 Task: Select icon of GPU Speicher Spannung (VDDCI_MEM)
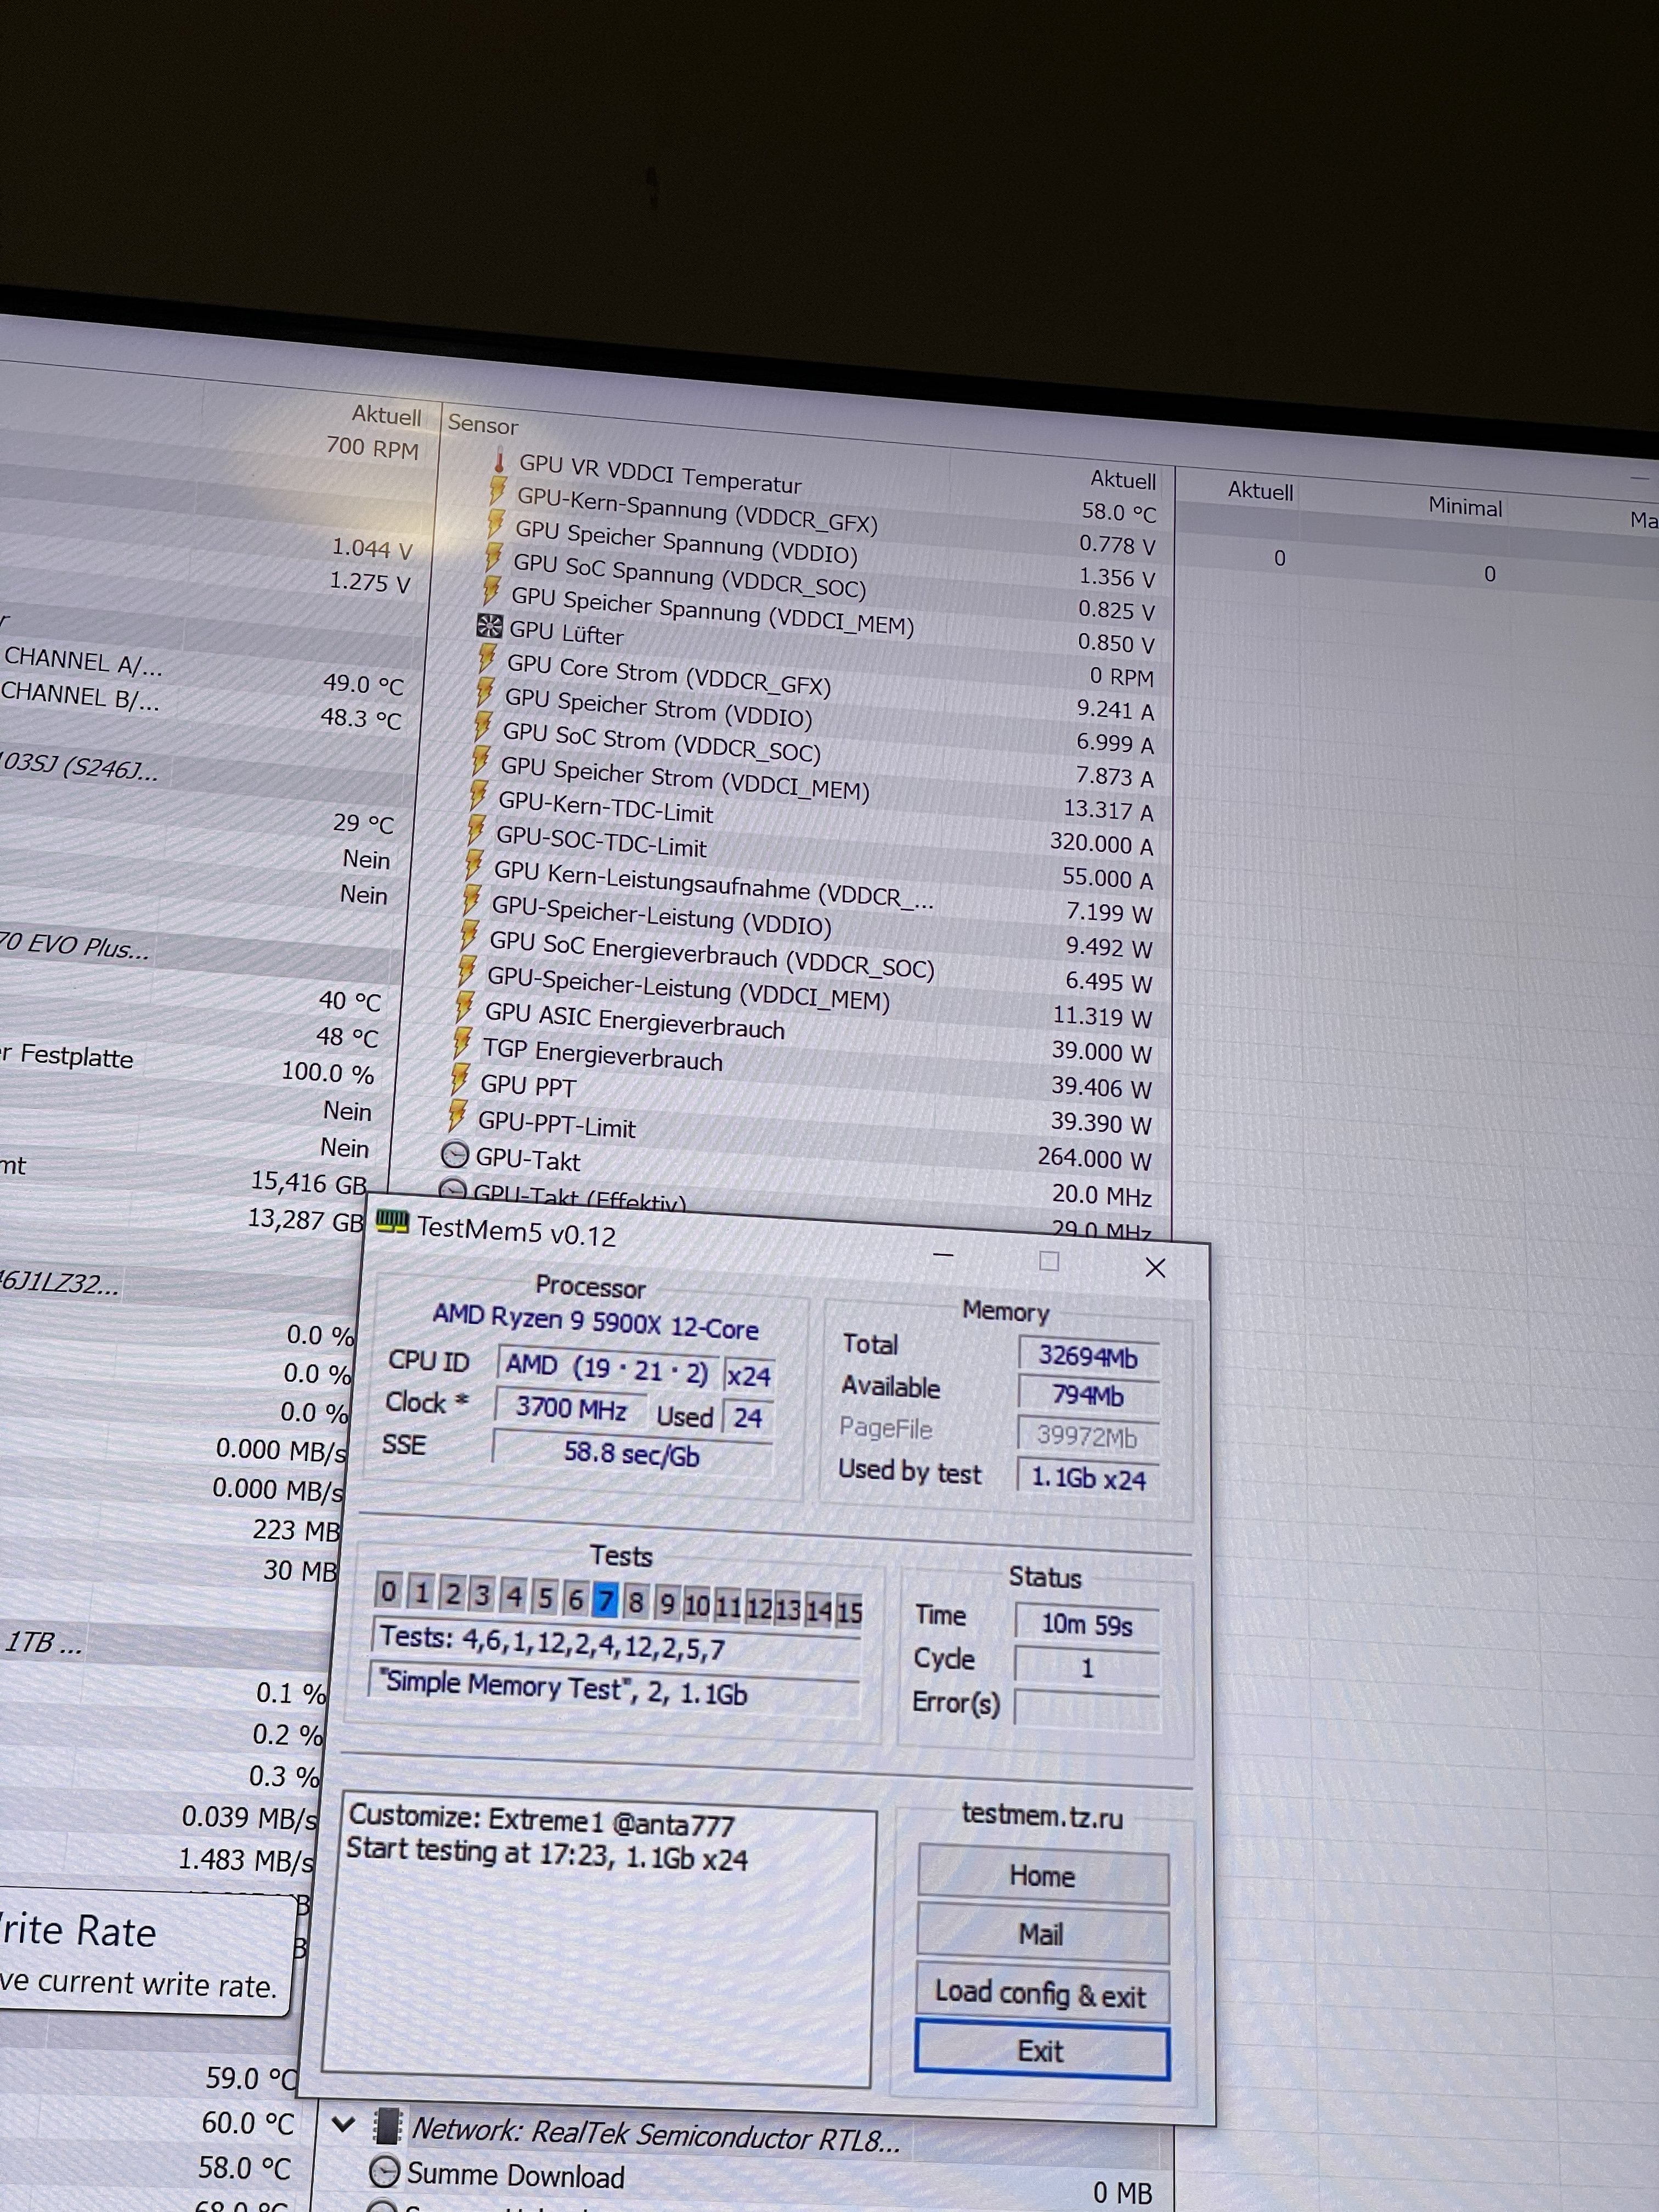click(491, 591)
